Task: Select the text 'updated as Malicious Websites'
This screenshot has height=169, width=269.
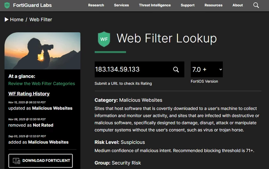Action: pyautogui.click(x=40, y=108)
